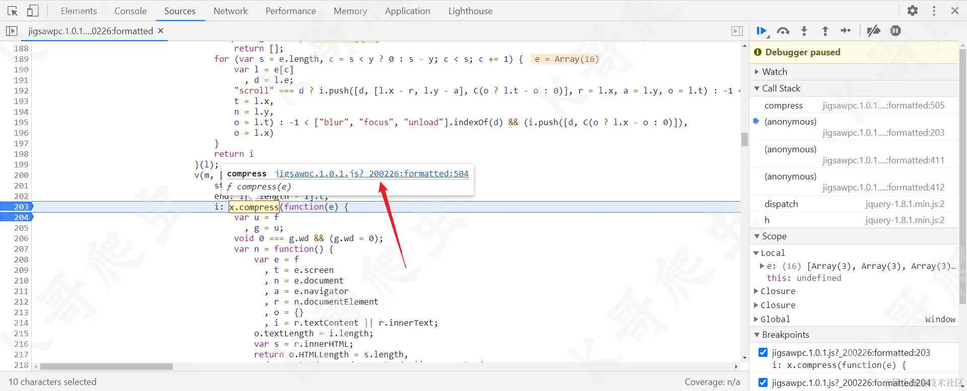Activate the inspect element picker icon

point(13,11)
